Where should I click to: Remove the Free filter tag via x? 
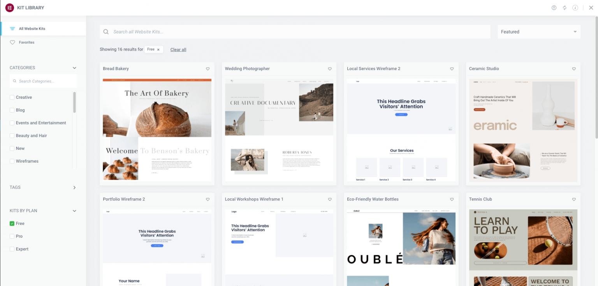coord(158,50)
